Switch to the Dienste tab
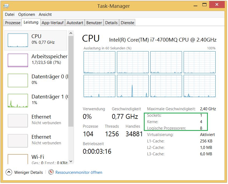Image resolution: width=228 pixels, height=184 pixels. [127, 23]
